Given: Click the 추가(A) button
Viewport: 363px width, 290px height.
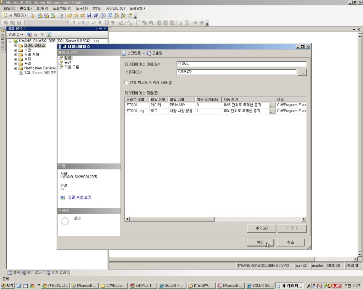Looking at the screenshot, I should pos(262,228).
